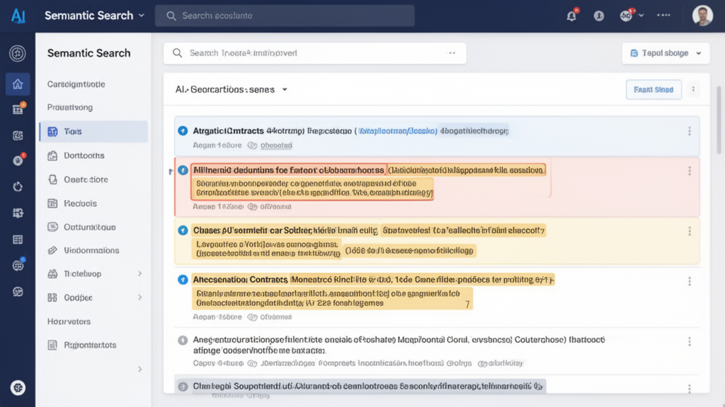Click the blue outlined 'Fasnt Sinad' button
This screenshot has height=407, width=725.
(x=653, y=90)
